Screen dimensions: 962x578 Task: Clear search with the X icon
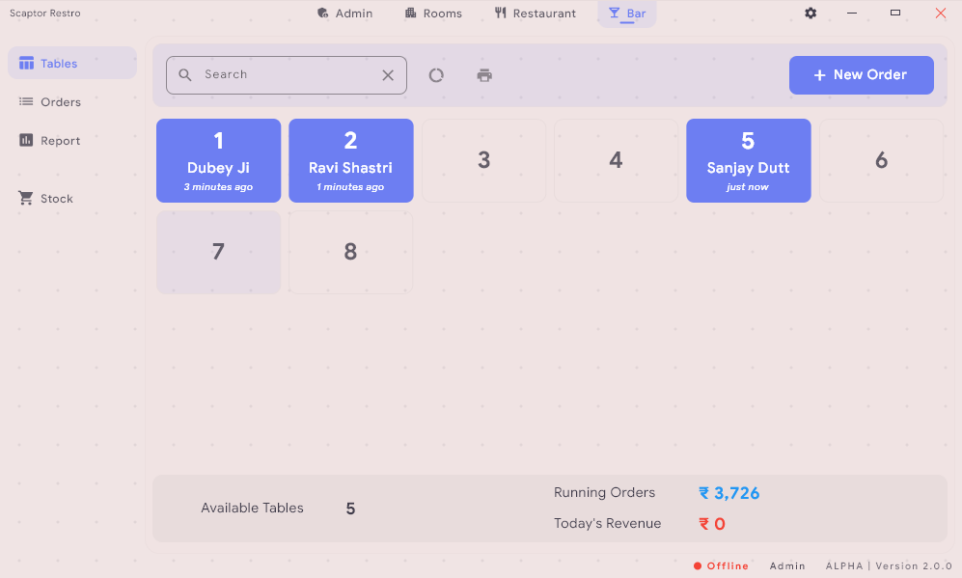388,75
